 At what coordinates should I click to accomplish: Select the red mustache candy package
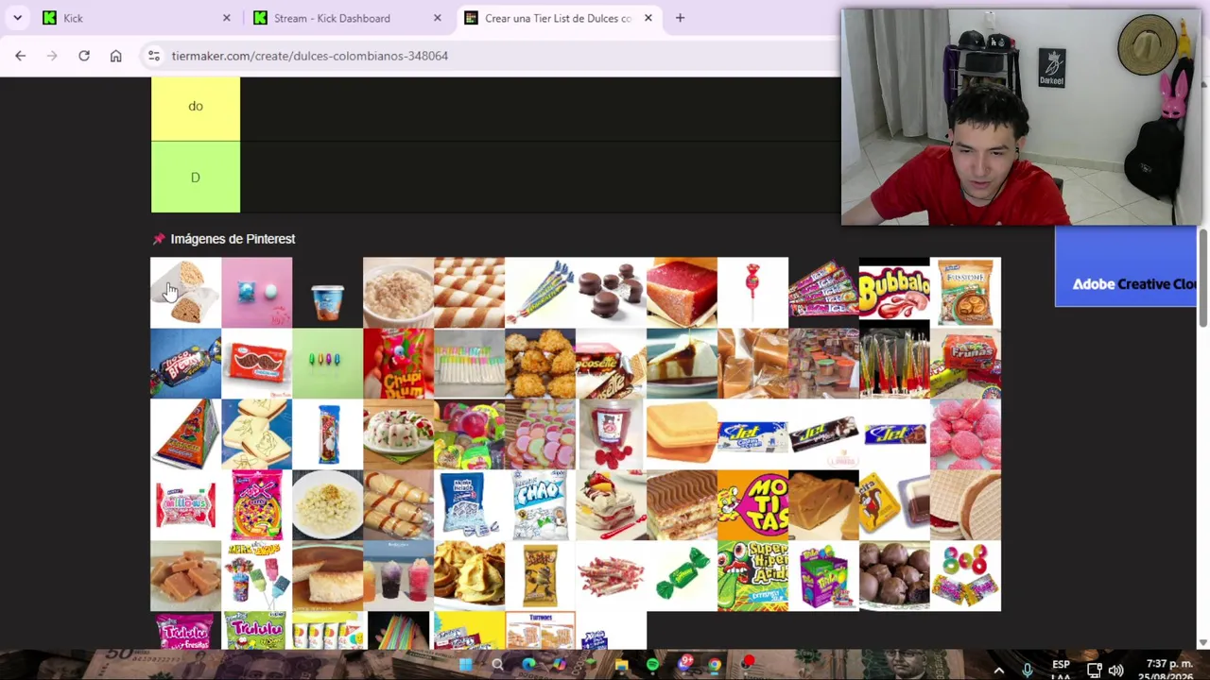pos(256,364)
